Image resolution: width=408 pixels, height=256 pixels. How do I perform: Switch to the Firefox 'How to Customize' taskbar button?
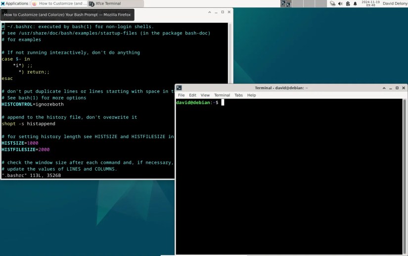59,3
